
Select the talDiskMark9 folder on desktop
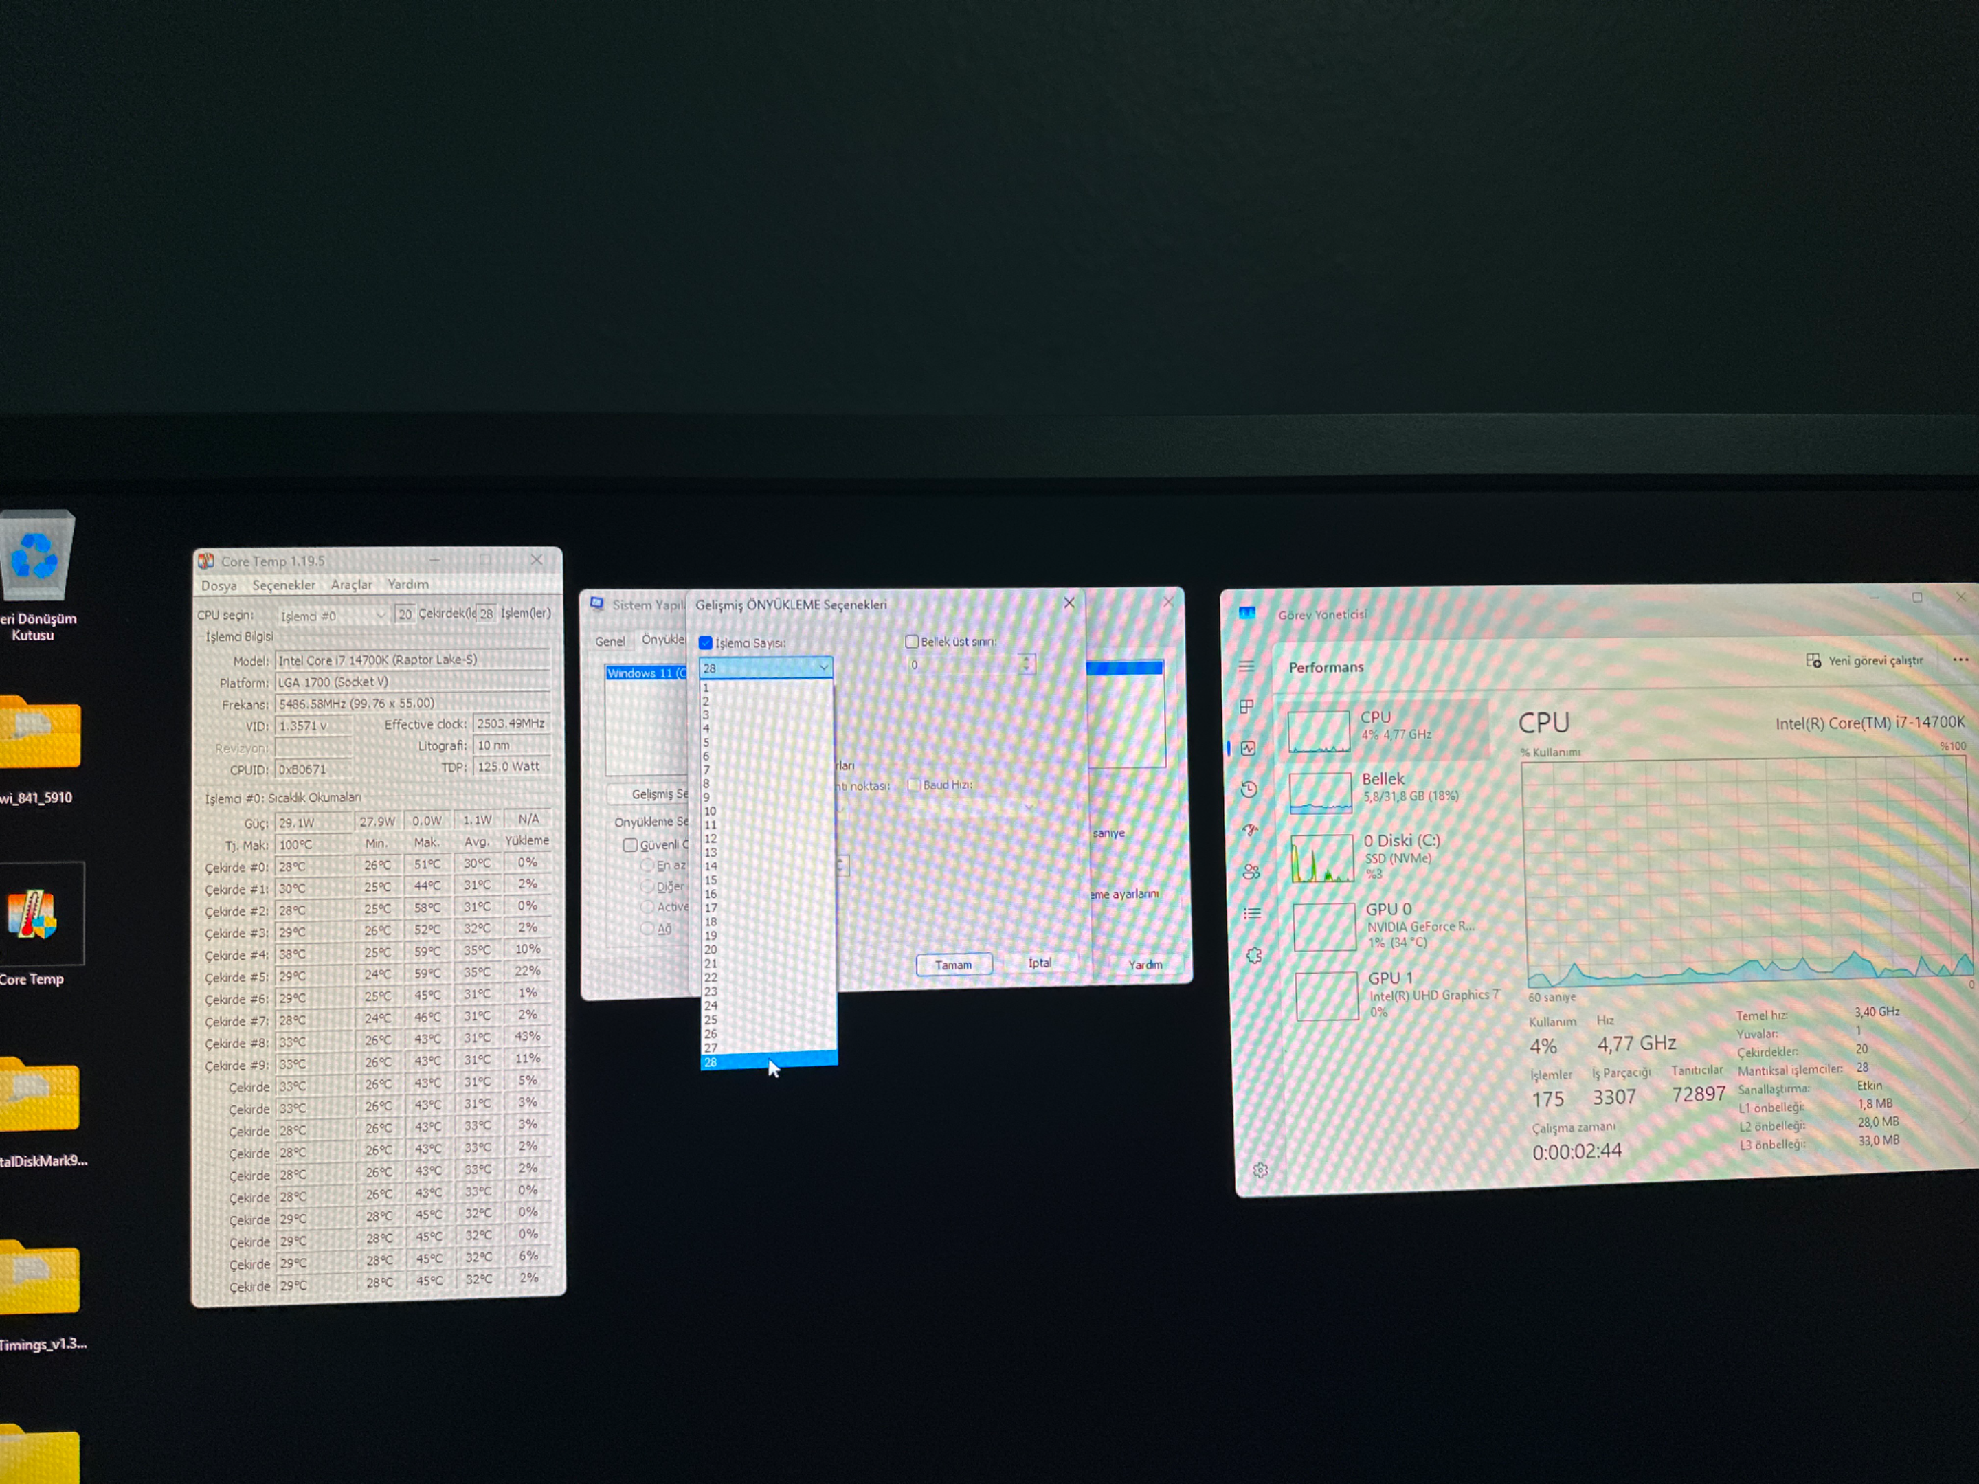[x=41, y=1112]
